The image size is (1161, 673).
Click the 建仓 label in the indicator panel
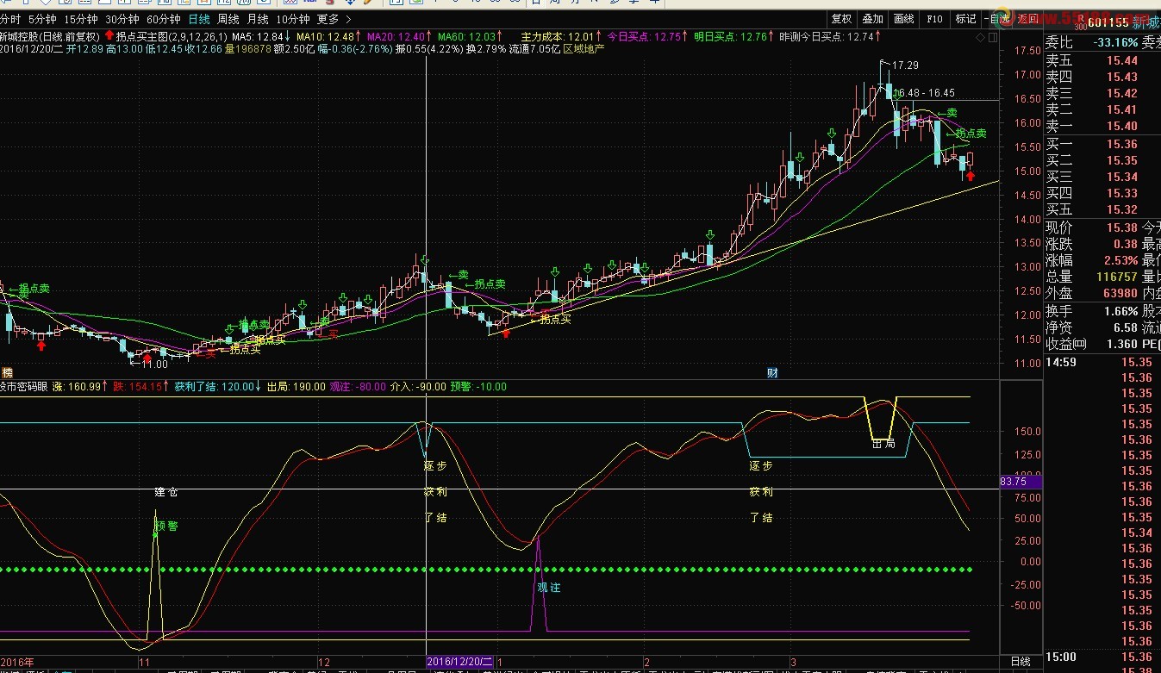tap(165, 492)
